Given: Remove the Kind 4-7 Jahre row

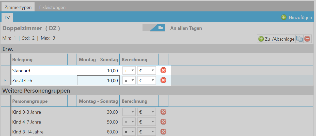Looking at the screenshot, I should coord(163,122).
